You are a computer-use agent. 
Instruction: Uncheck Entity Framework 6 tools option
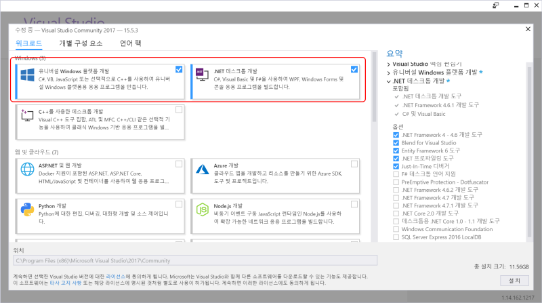point(396,150)
